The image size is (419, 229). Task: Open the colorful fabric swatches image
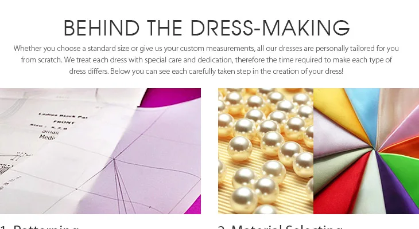pos(366,151)
